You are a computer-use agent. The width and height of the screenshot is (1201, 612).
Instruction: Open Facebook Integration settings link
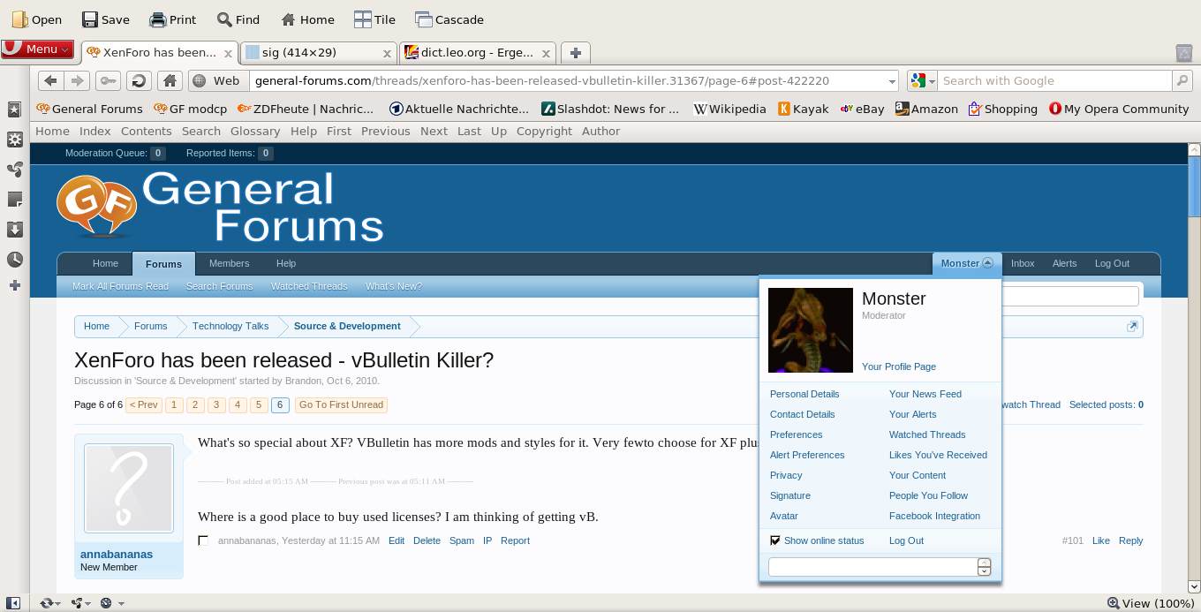[x=934, y=516]
